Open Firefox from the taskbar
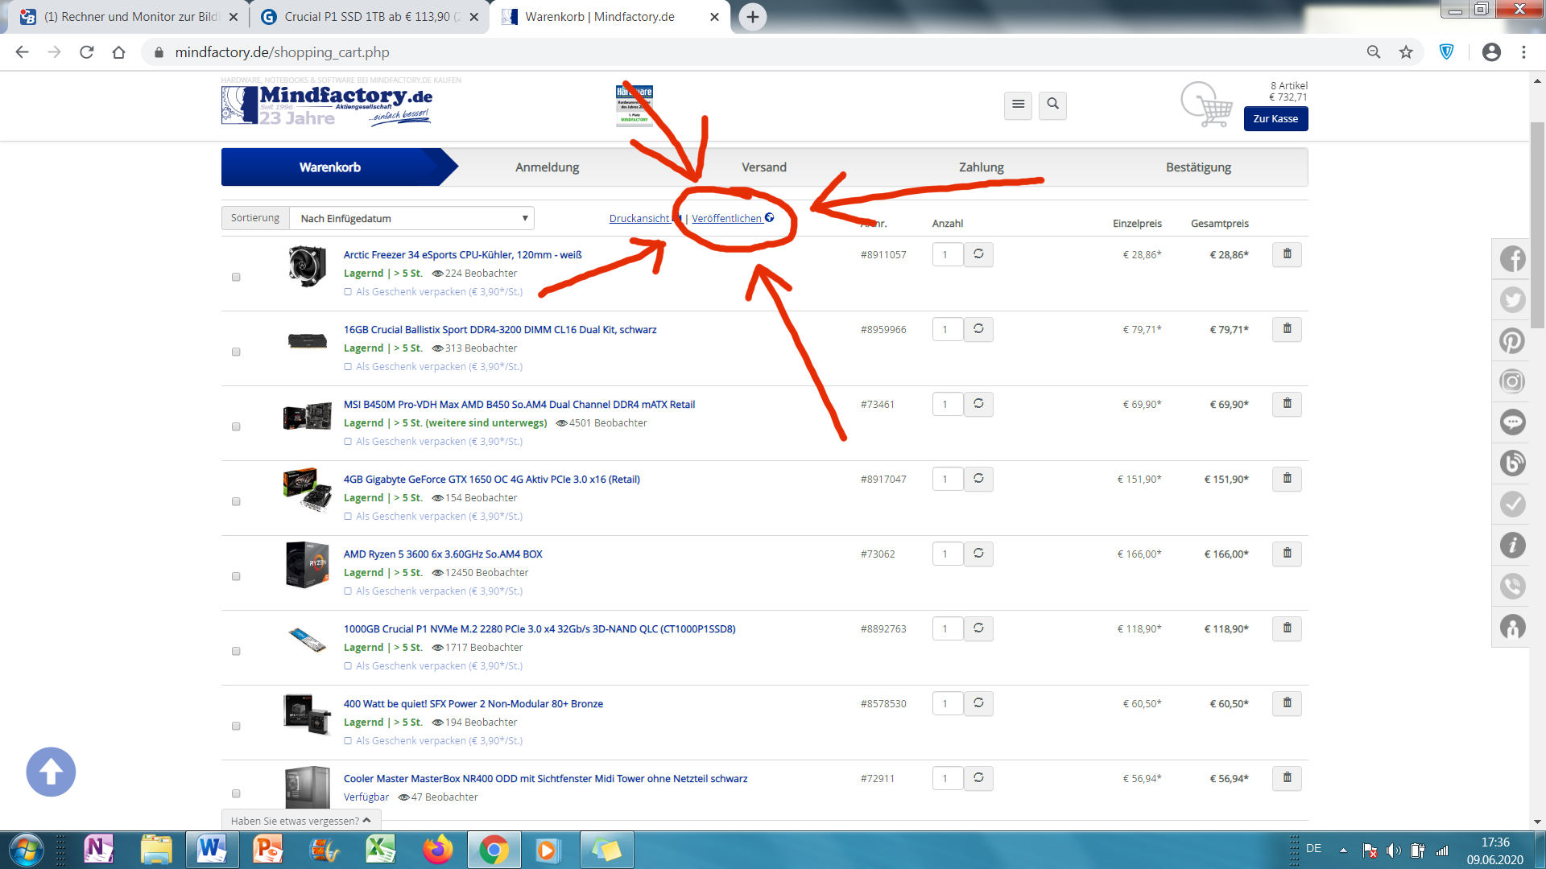Image resolution: width=1546 pixels, height=869 pixels. [x=437, y=850]
